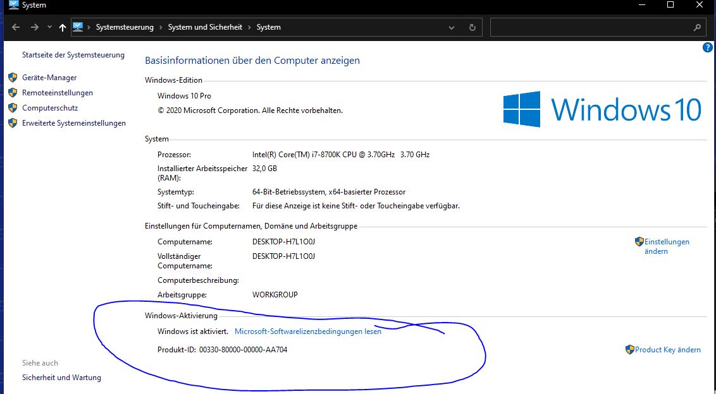The width and height of the screenshot is (716, 394).
Task: Open System und Sicherheit breadcrumb
Action: 205,27
